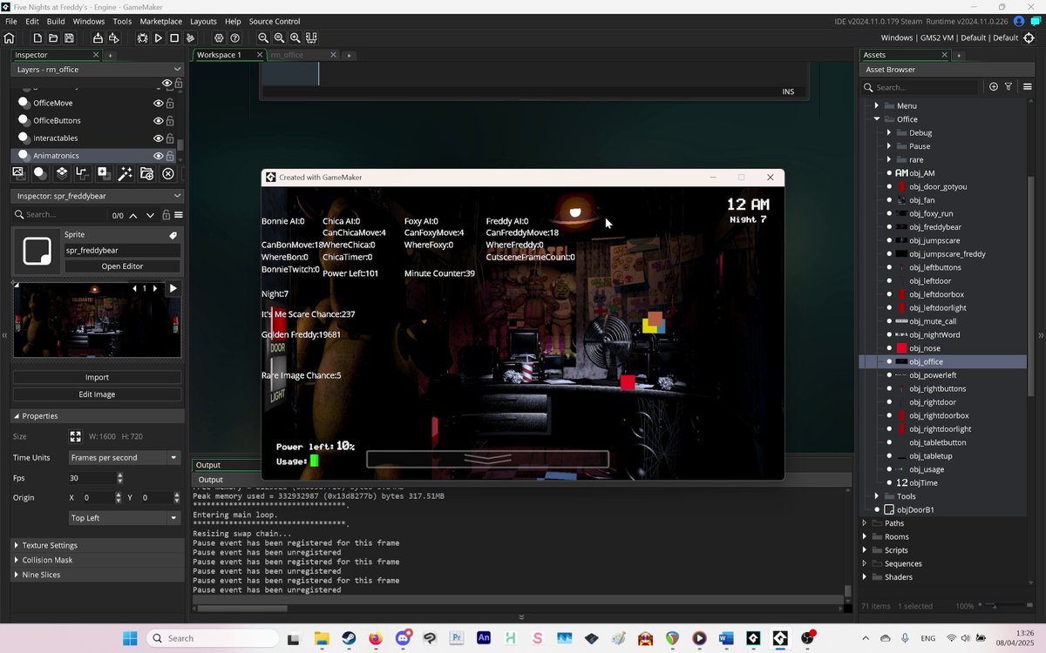The height and width of the screenshot is (653, 1046).
Task: Open project folder icon in toolbar
Action: (53, 38)
